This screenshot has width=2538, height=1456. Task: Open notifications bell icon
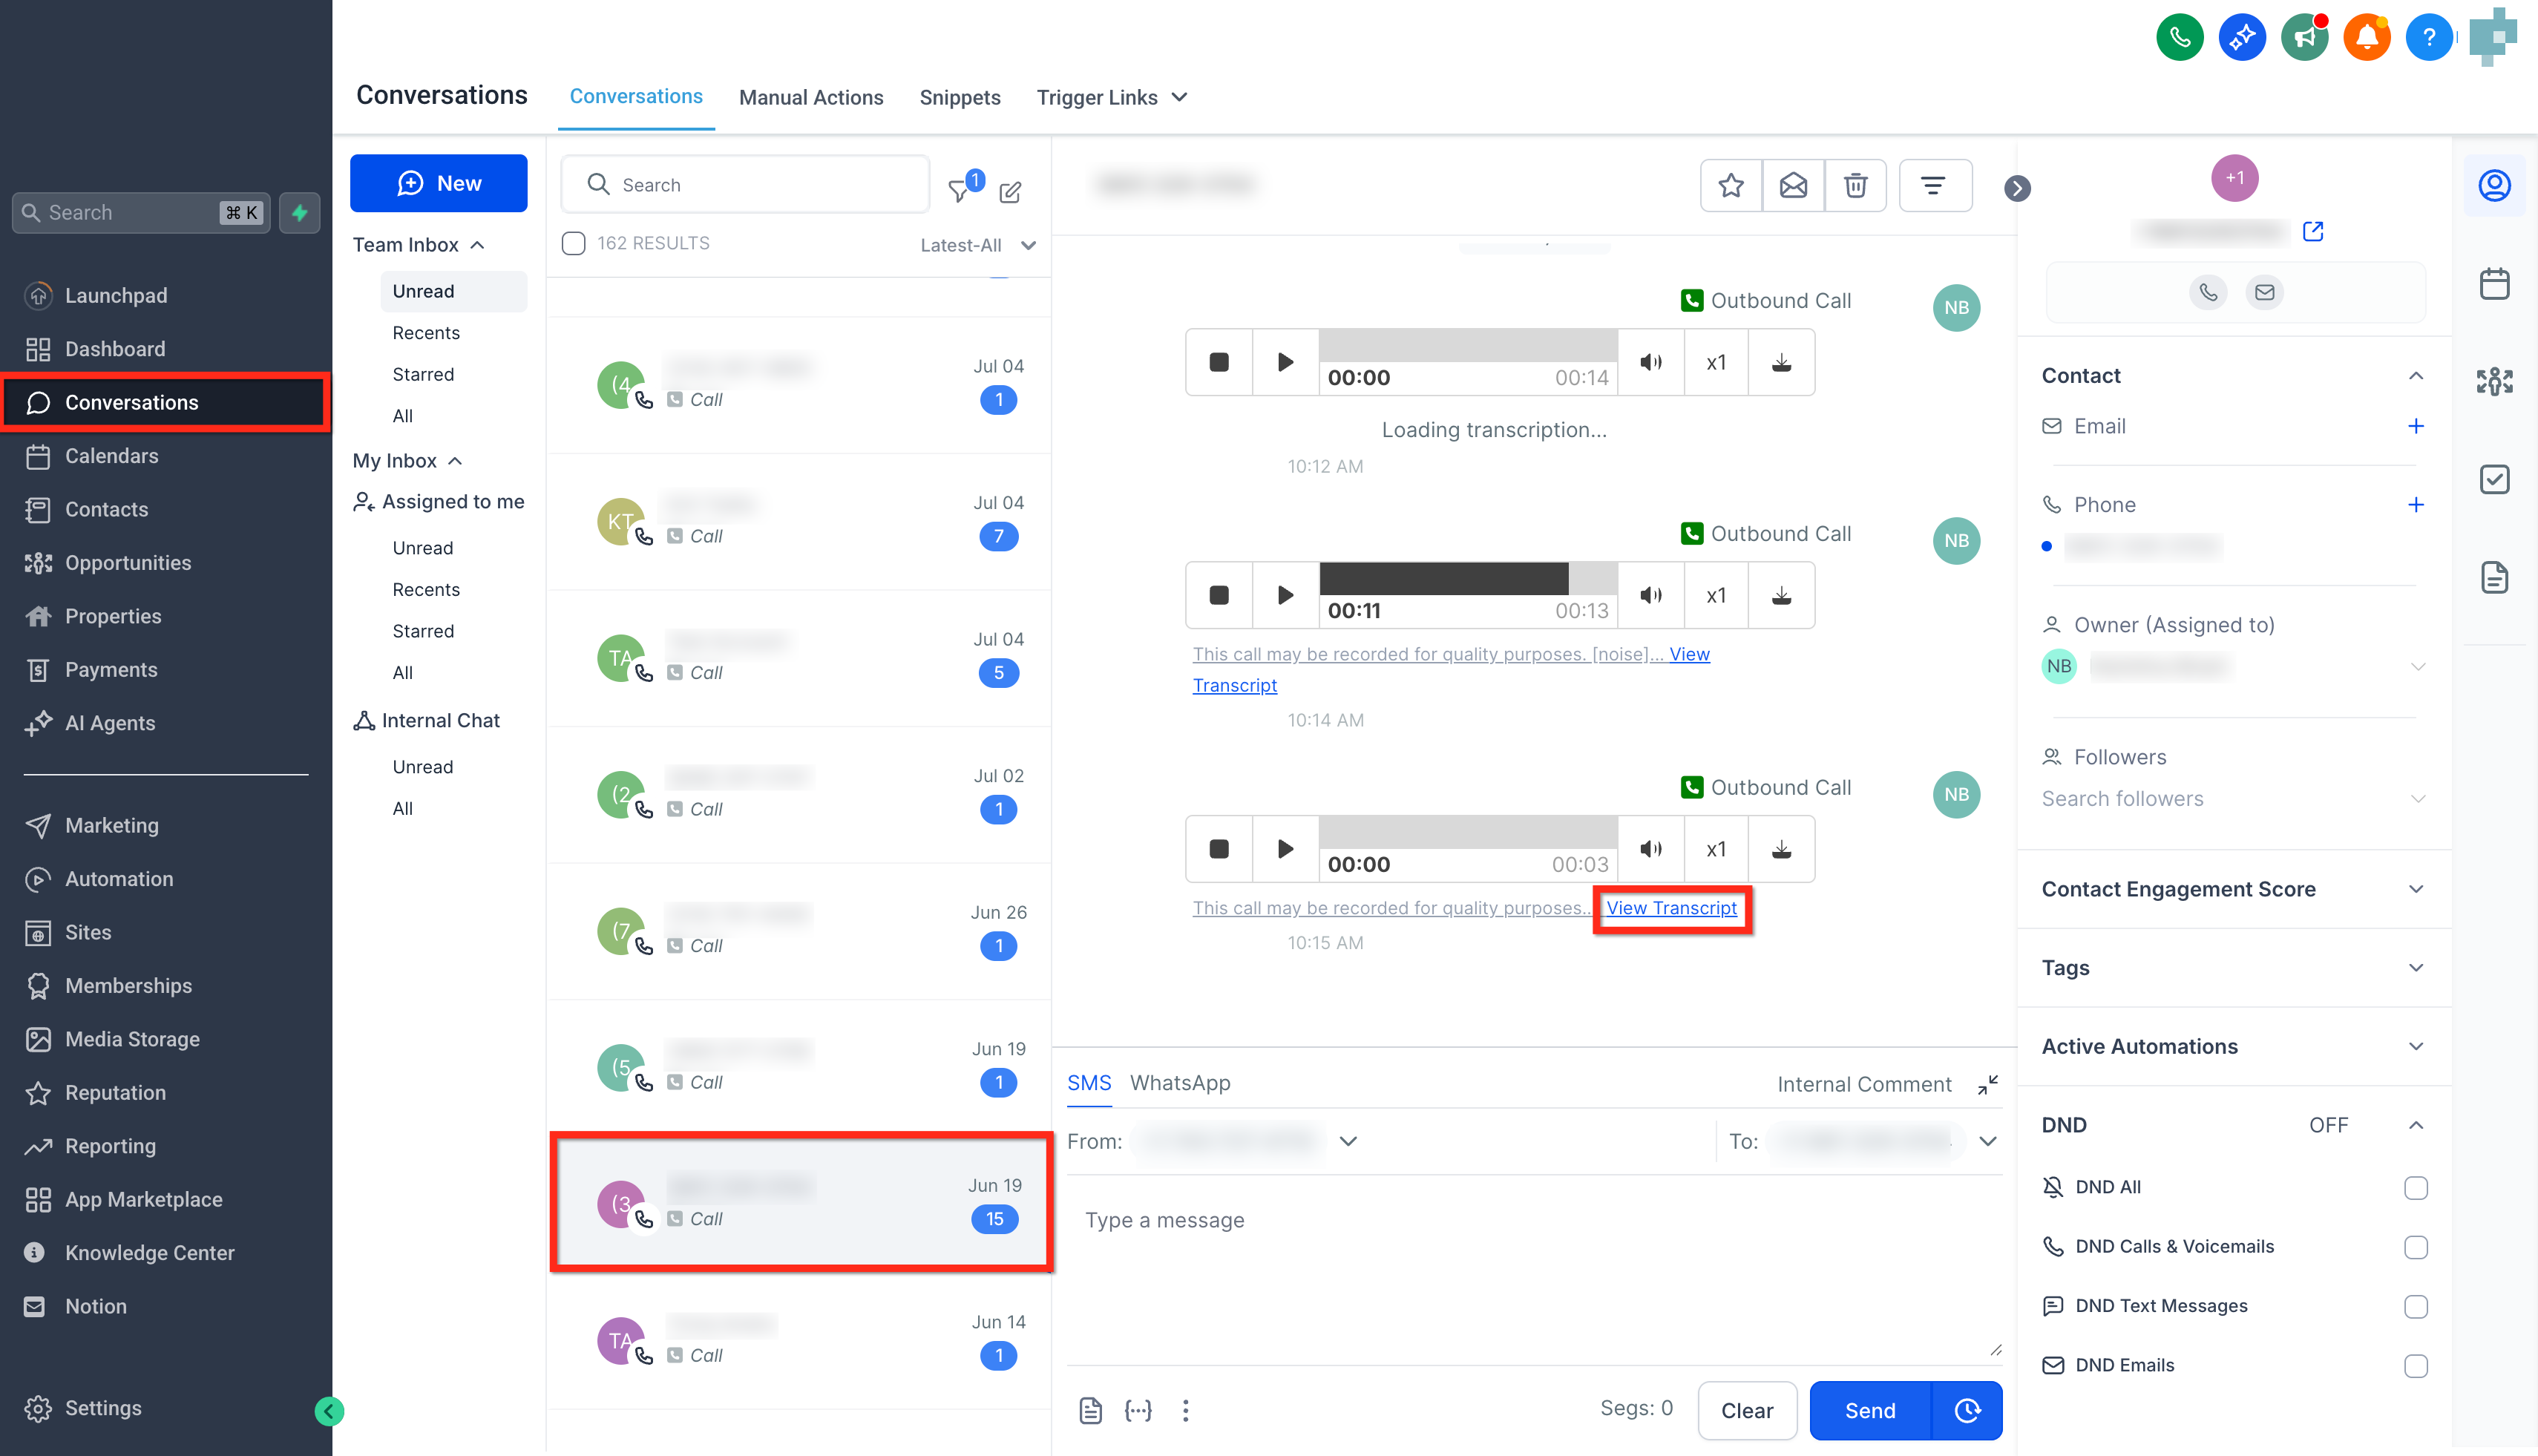pyautogui.click(x=2366, y=38)
